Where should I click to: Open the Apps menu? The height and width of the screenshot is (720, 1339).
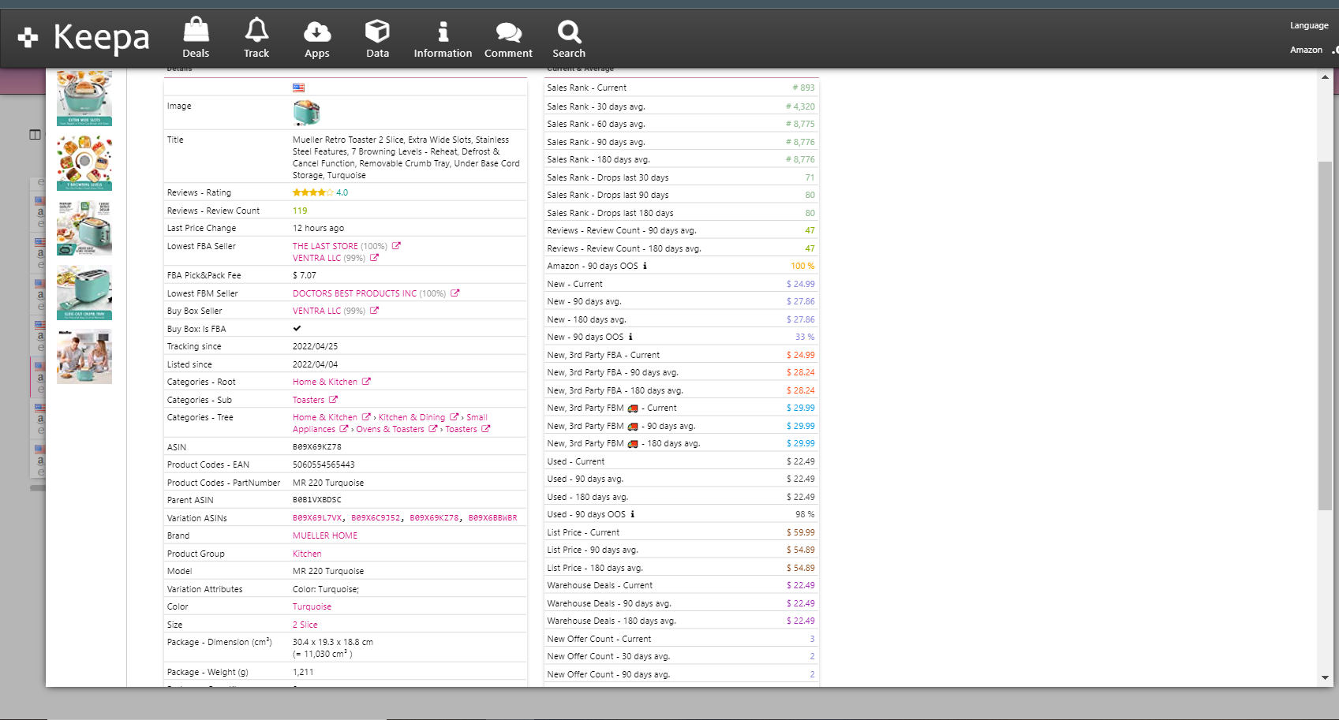317,39
